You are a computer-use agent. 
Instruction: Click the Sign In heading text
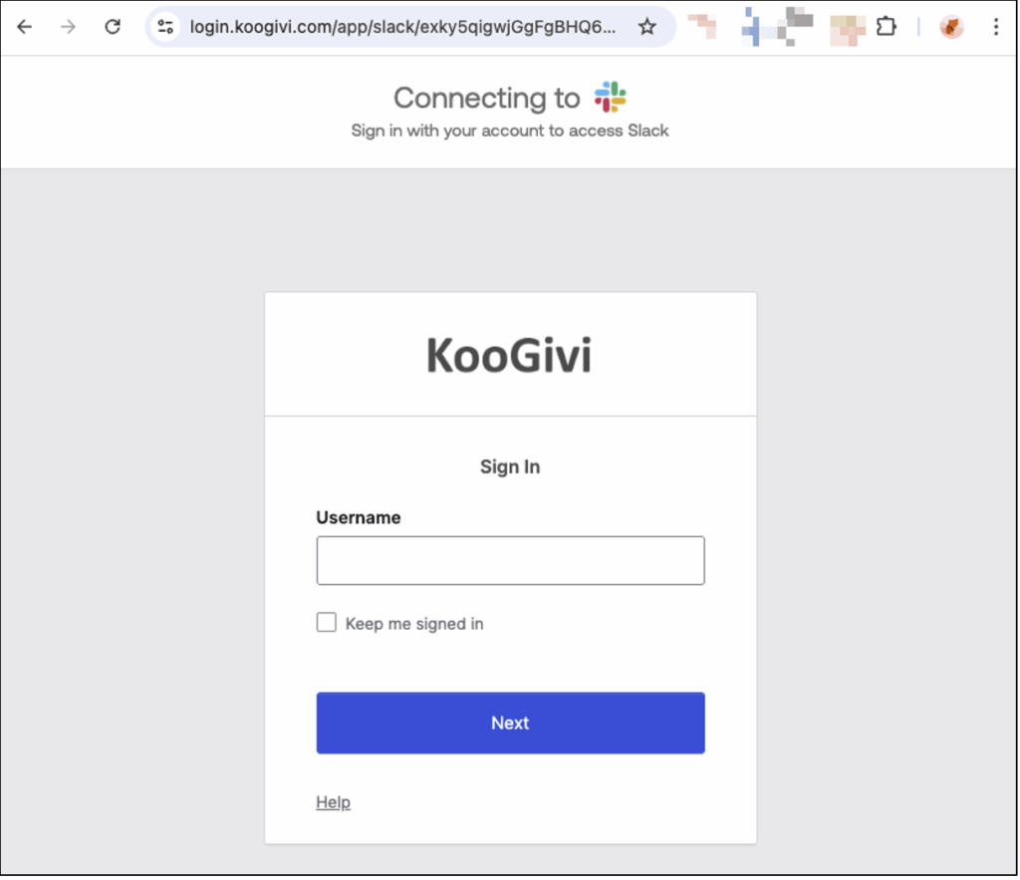510,466
